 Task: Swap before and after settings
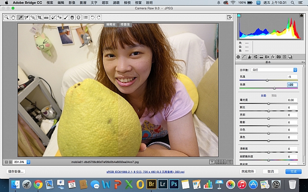tap(218, 162)
